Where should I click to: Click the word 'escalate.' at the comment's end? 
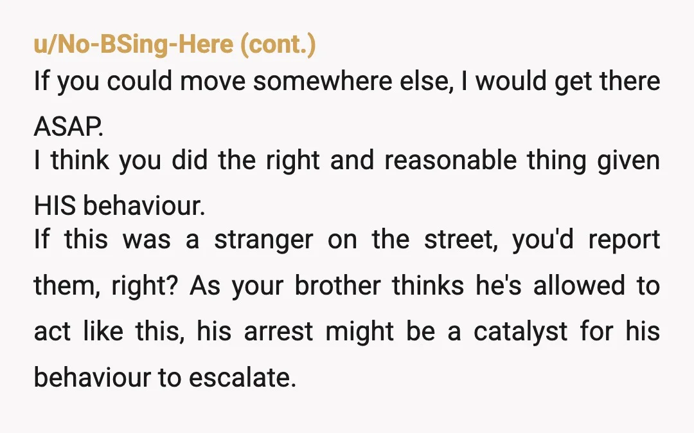(x=242, y=377)
